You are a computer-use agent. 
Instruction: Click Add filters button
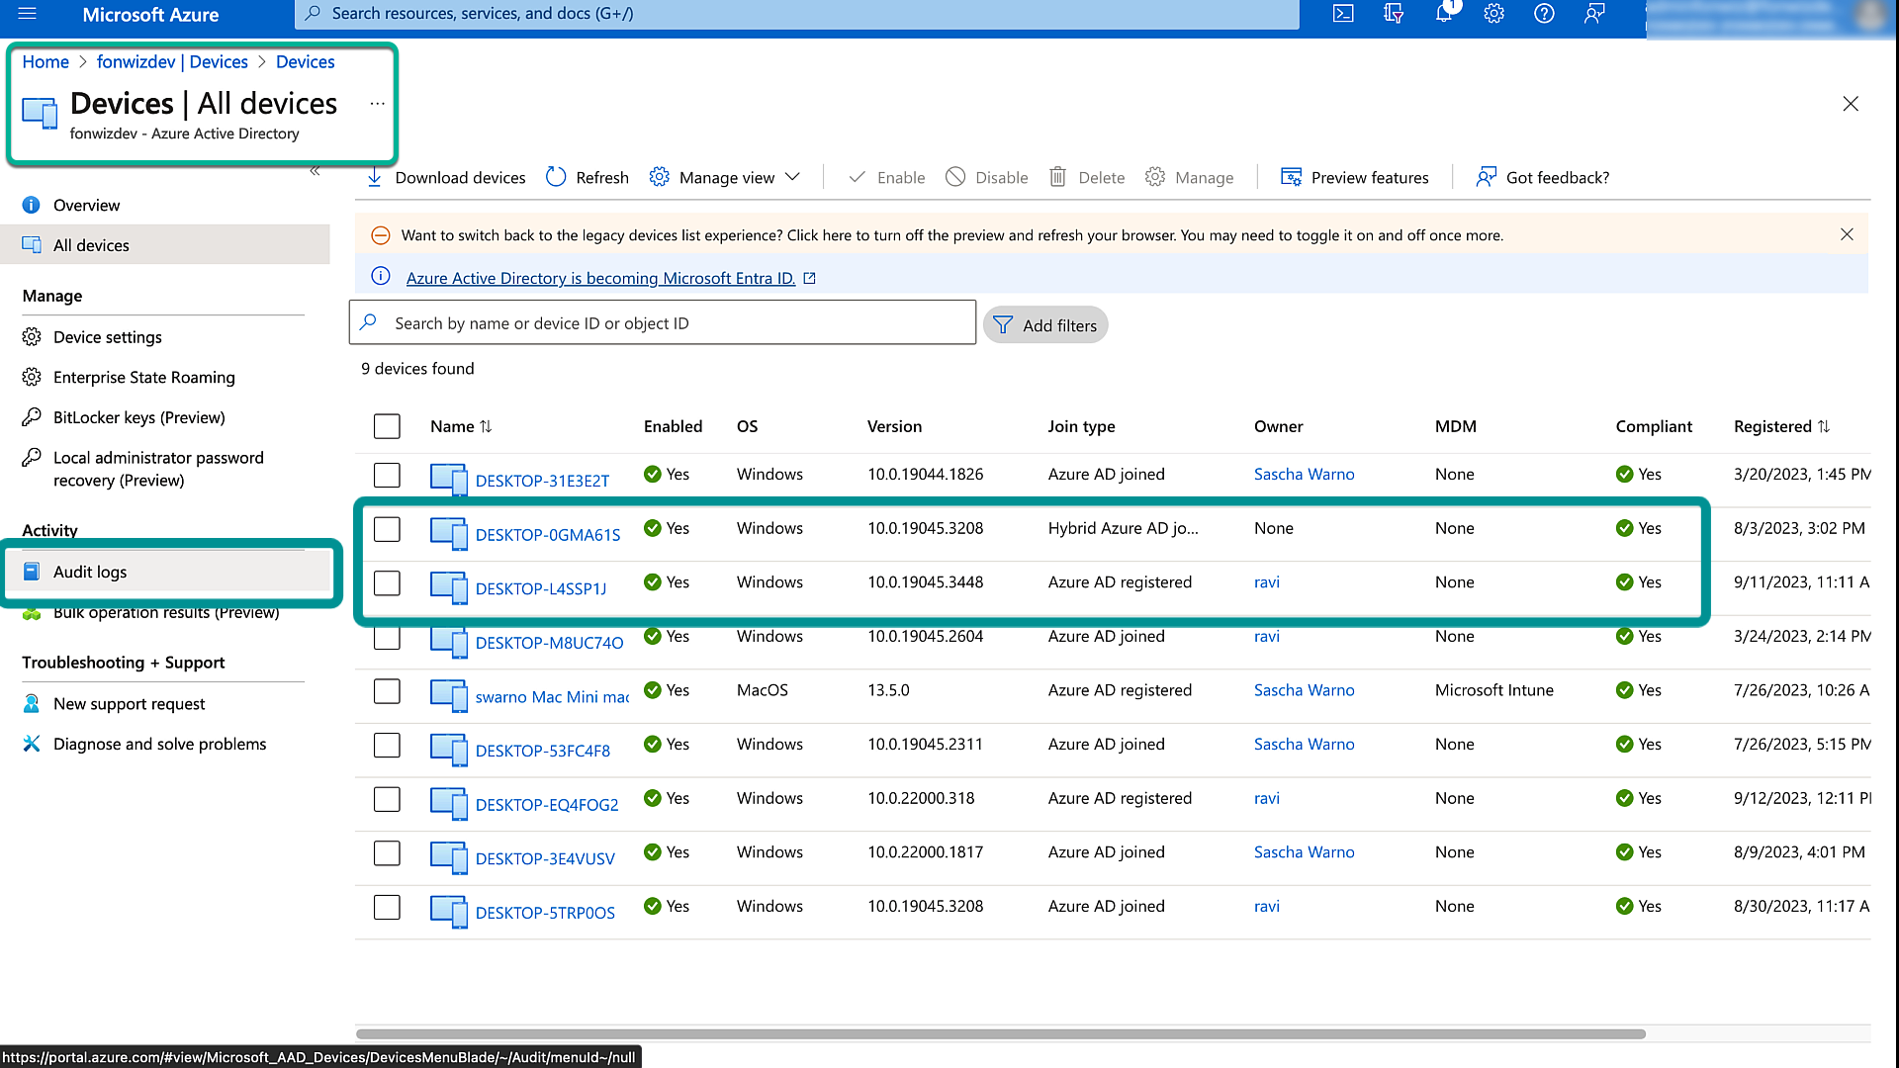point(1045,325)
